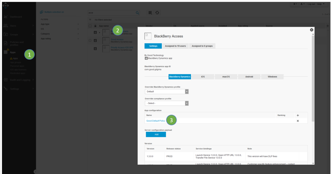
Task: Open App groups in sidebar
Action: (x=15, y=62)
